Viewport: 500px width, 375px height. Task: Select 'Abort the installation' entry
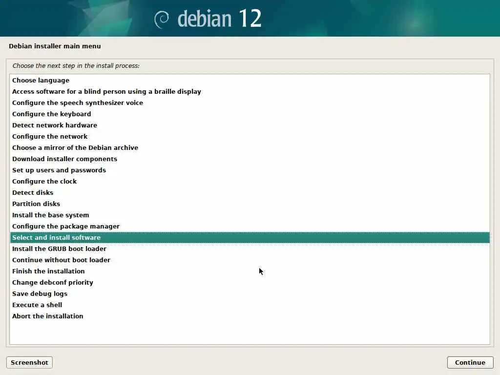250,316
